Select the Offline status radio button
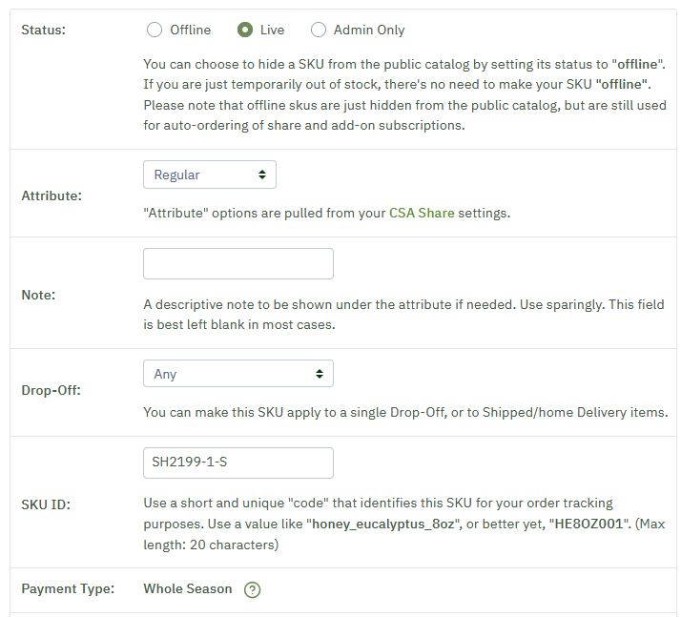 coord(155,30)
